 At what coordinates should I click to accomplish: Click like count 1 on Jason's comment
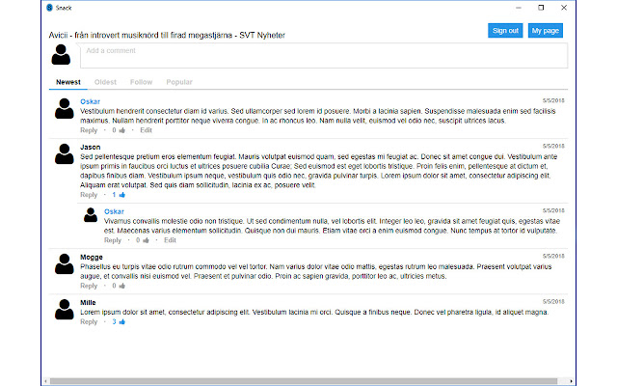114,195
